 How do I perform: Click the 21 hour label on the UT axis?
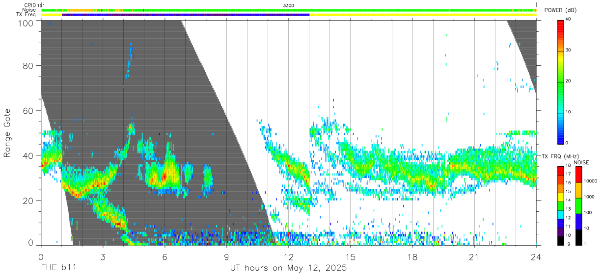(474, 256)
